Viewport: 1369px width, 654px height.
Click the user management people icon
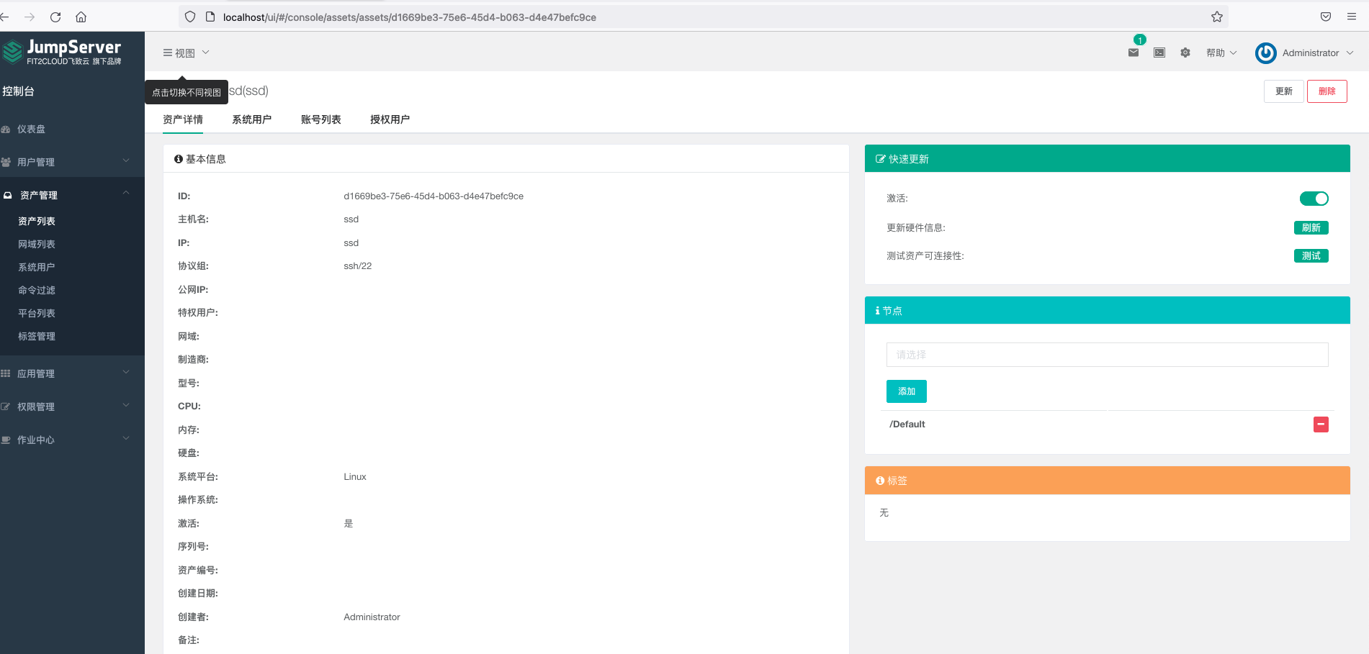pyautogui.click(x=6, y=163)
